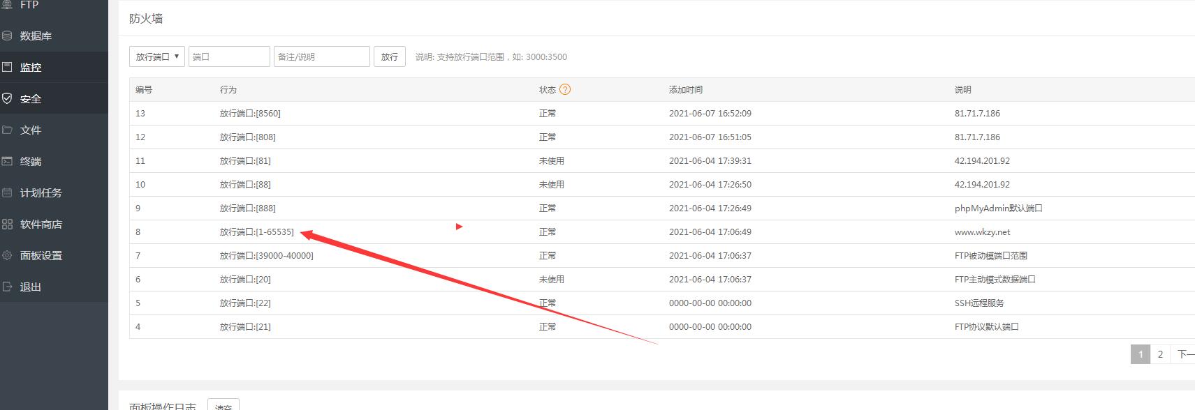Click the files folder icon

[7, 130]
